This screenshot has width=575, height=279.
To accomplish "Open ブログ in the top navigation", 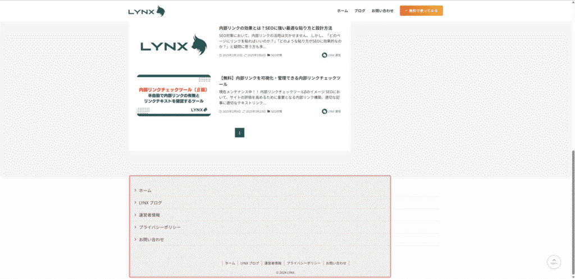I will [360, 11].
